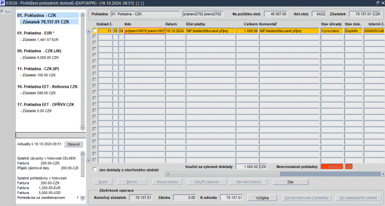Click Celkem cell 1 000.00 in row

coord(247,31)
